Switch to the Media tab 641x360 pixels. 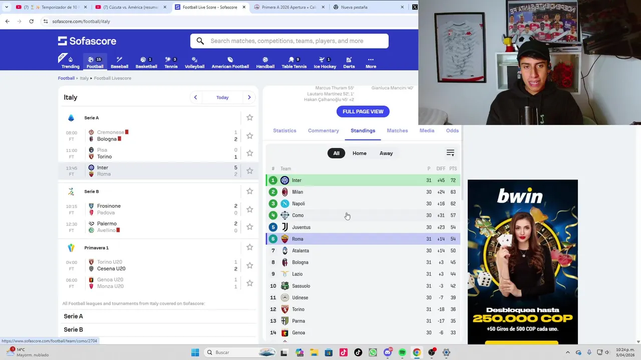point(427,130)
